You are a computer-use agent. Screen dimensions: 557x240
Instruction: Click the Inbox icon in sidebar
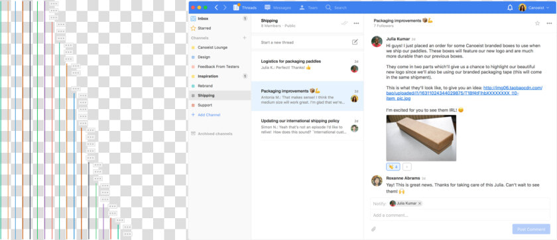193,19
